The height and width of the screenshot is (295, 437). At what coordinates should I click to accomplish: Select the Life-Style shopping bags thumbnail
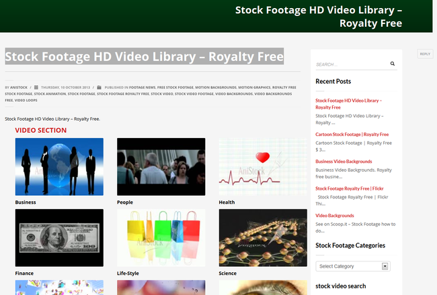click(161, 238)
